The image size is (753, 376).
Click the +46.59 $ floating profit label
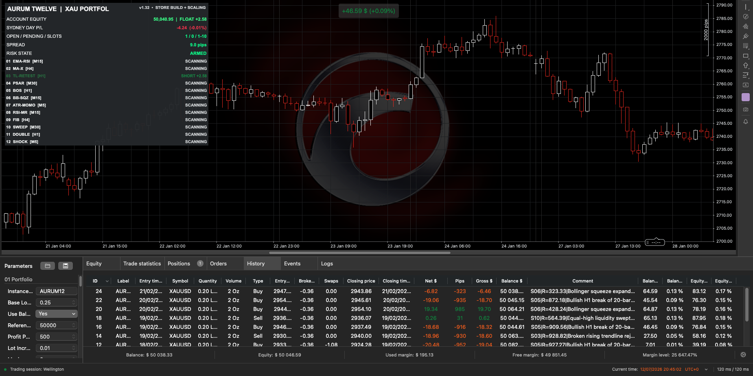368,11
